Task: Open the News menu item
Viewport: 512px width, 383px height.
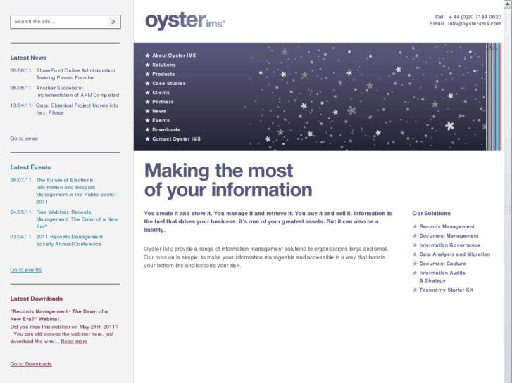Action: [158, 111]
